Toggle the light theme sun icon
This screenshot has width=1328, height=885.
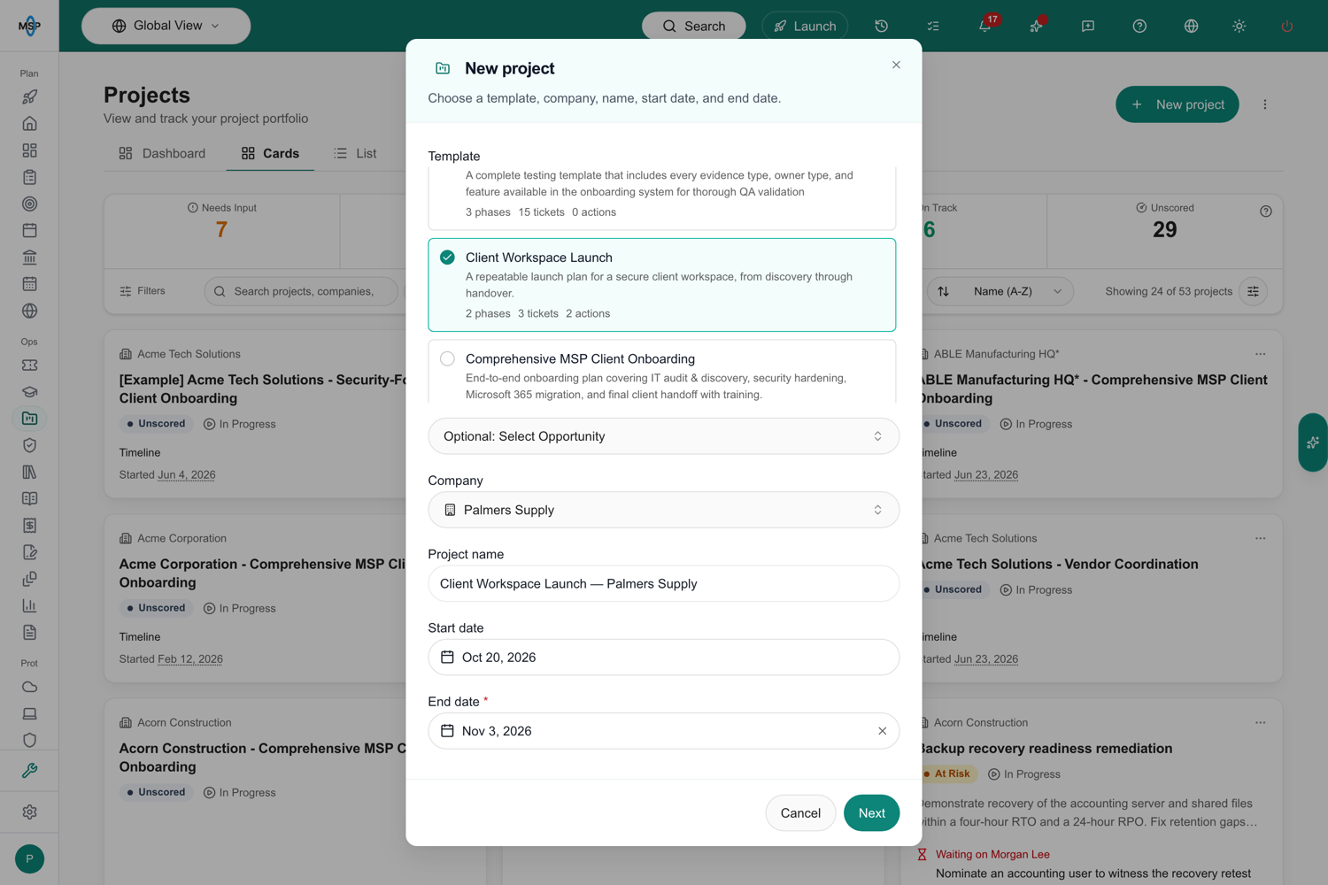pos(1239,27)
